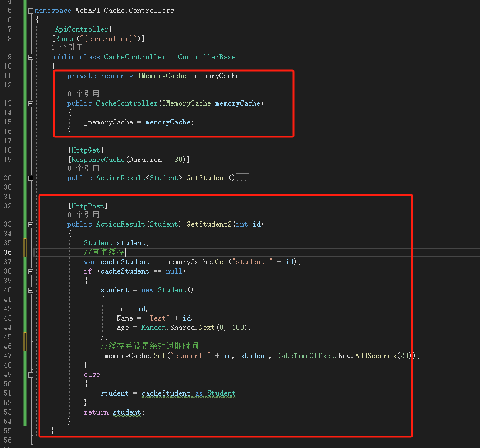
Task: Collapse the WebAPI_Cache.Controllers namespace block
Action: click(x=31, y=11)
